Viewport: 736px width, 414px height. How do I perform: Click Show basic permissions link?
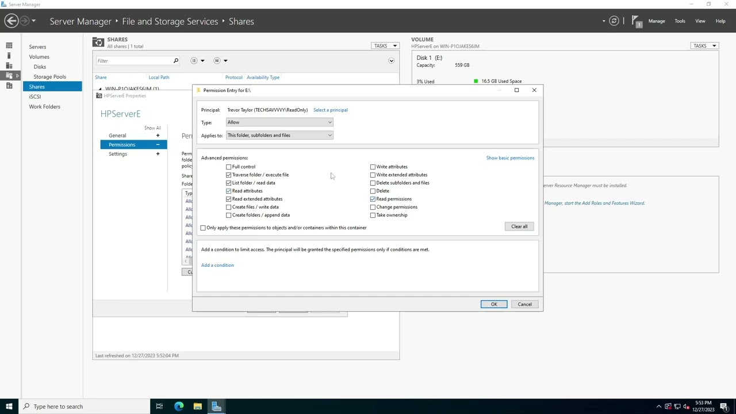tap(510, 158)
